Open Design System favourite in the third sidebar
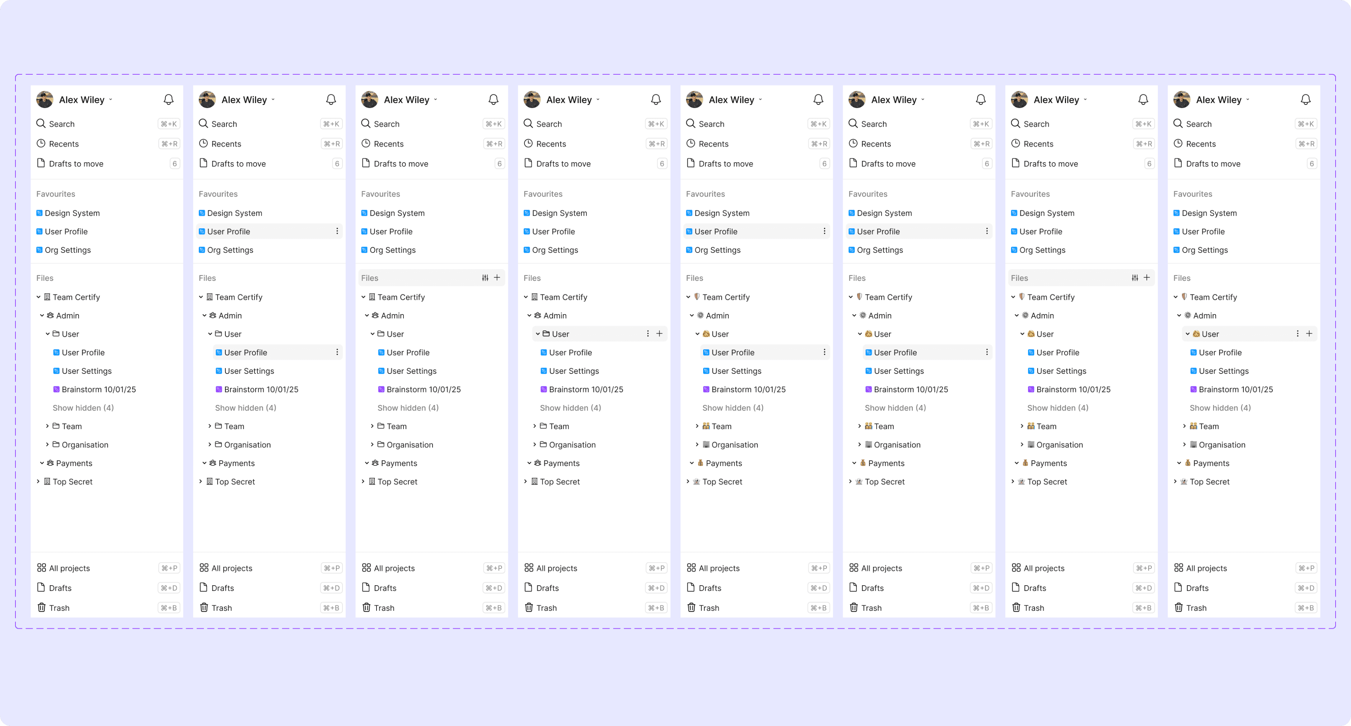This screenshot has width=1351, height=726. click(432, 213)
